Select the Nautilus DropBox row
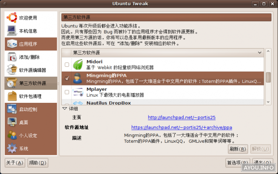The width and height of the screenshot is (278, 174). tap(162, 102)
